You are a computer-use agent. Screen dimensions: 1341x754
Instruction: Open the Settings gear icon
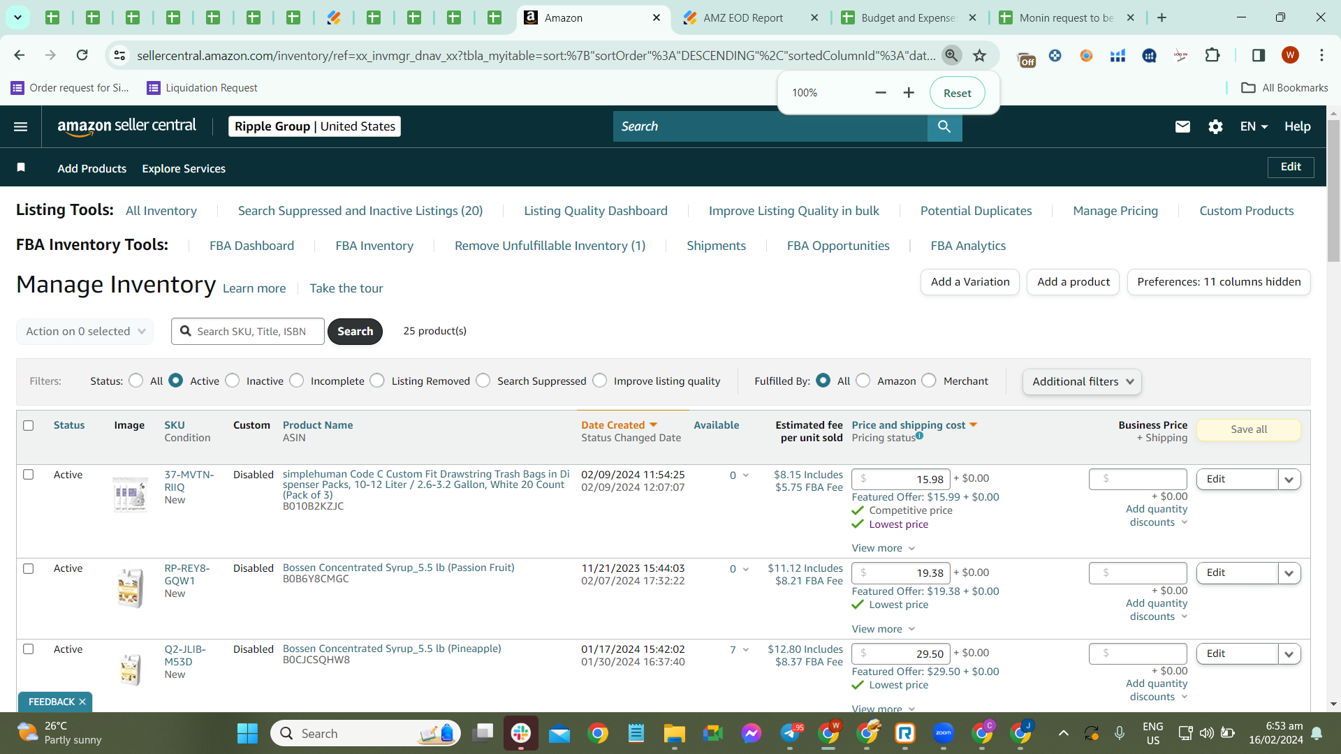coord(1215,126)
